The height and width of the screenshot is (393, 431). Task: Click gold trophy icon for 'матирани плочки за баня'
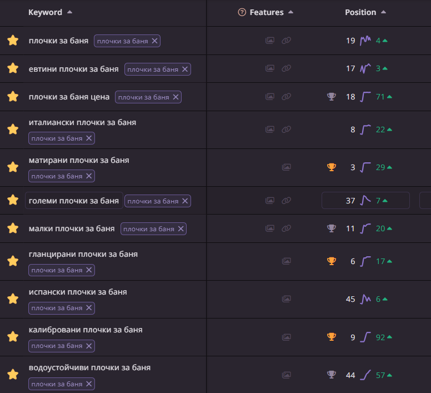click(x=332, y=167)
